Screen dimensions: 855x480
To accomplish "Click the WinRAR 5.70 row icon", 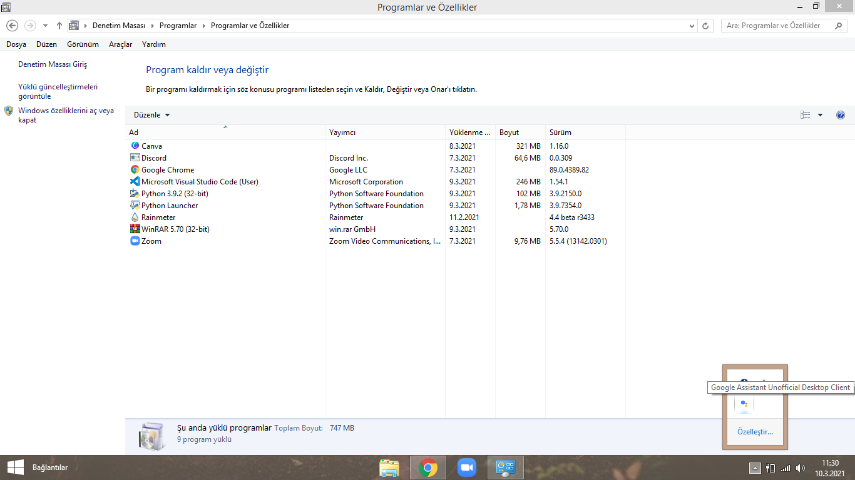I will pos(135,229).
